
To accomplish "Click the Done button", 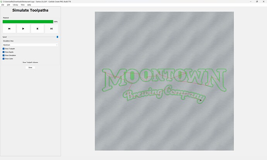I will tap(30, 68).
